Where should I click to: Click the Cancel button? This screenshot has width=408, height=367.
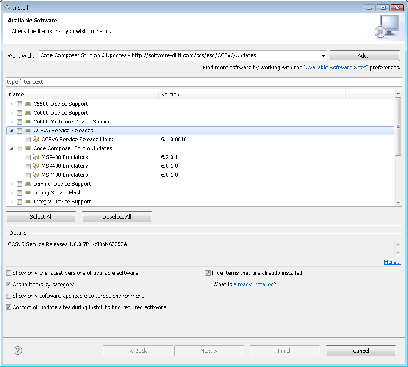click(361, 351)
